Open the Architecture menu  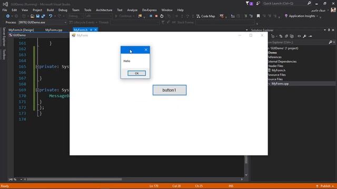(x=104, y=10)
